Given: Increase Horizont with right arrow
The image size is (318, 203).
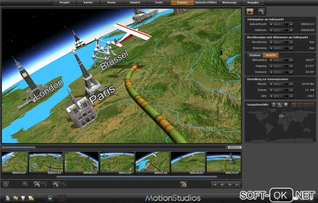Looking at the screenshot, I should click(x=291, y=72).
